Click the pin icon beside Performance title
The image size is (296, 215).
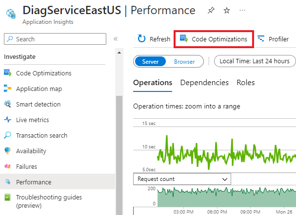click(x=210, y=10)
